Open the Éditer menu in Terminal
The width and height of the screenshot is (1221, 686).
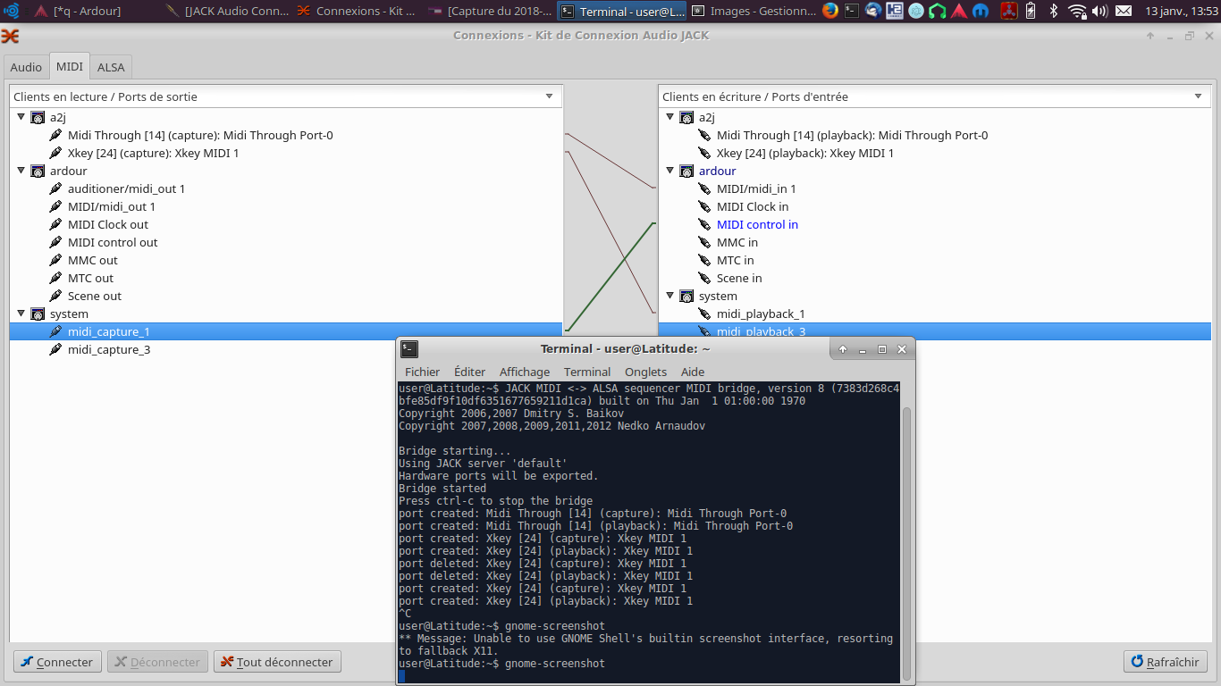coord(470,372)
